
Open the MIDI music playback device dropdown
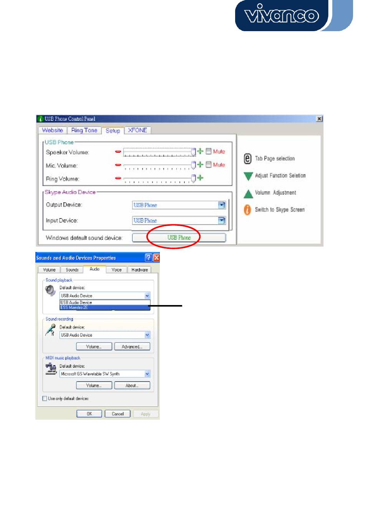pos(147,374)
